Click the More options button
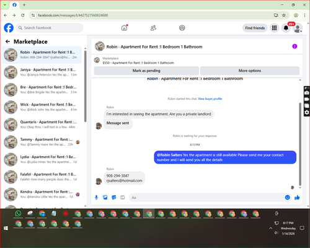 (250, 71)
